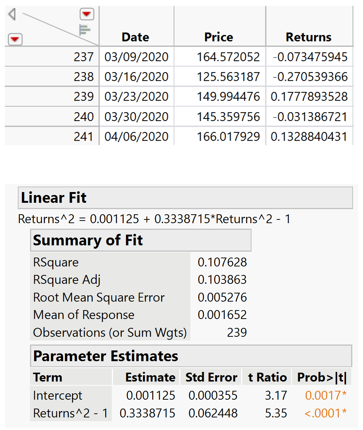
Task: Click the Intercept estimate 0.001125 in Parameter Estimates
Action: tap(150, 396)
